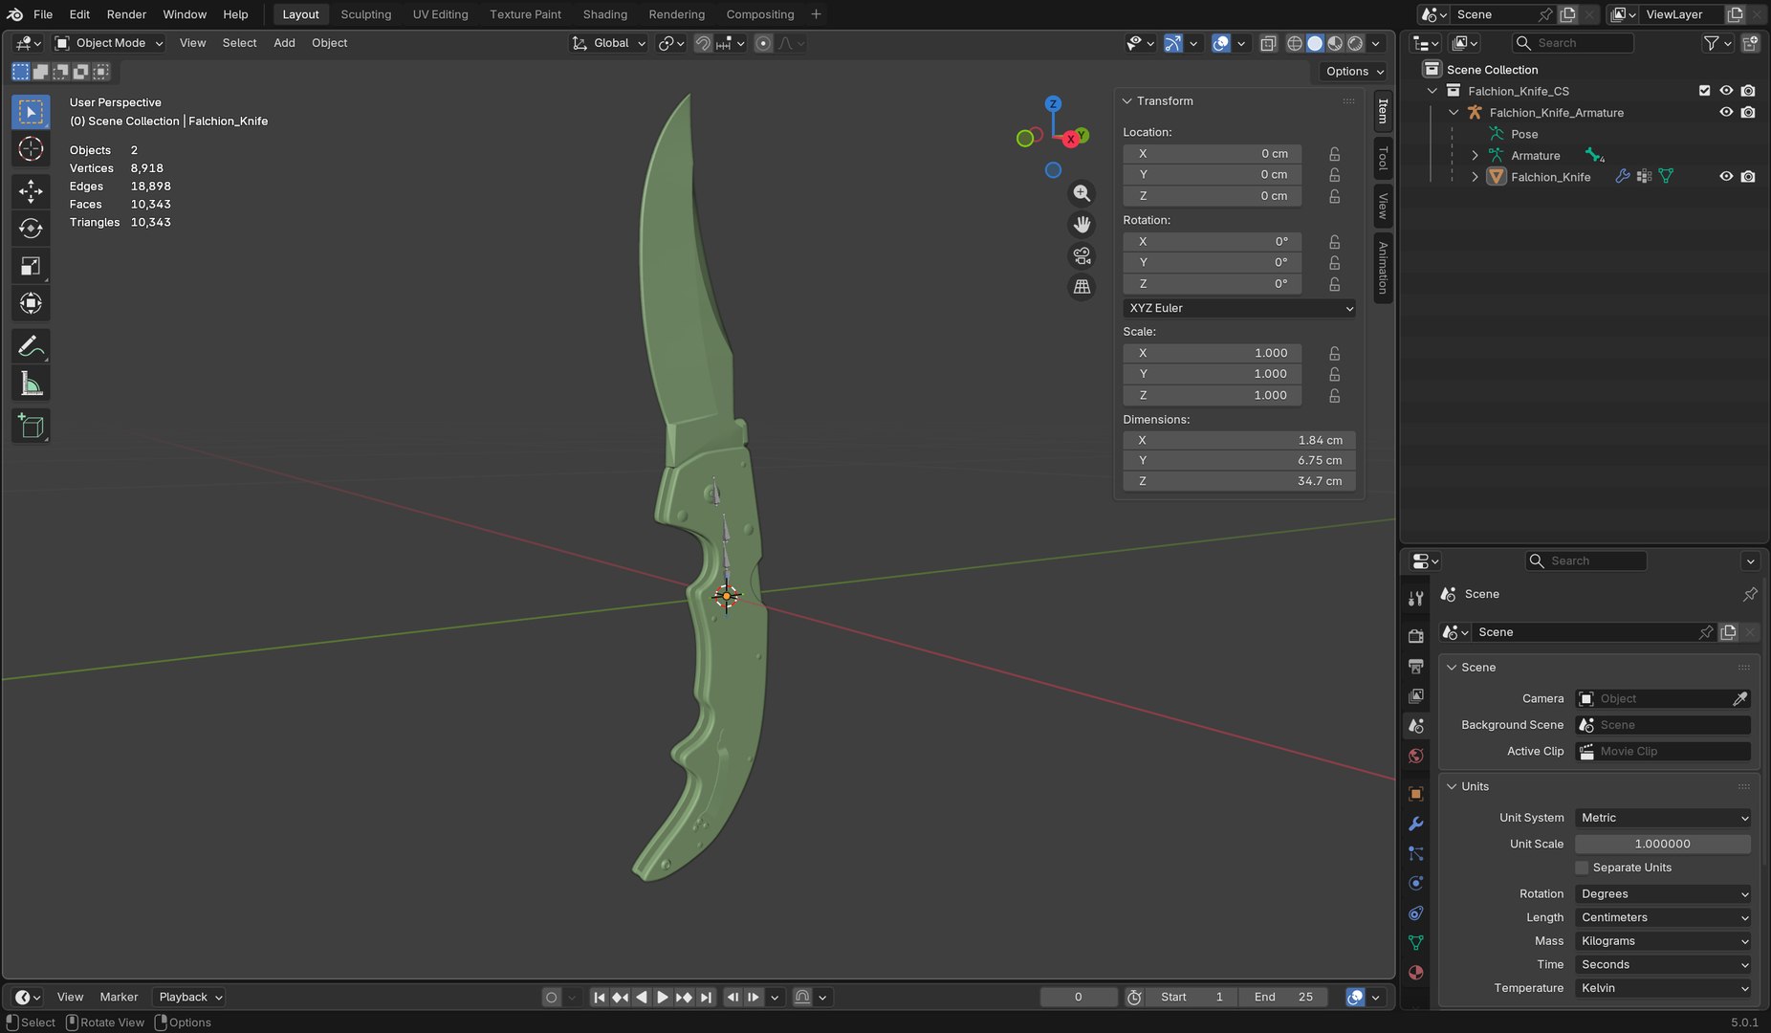
Task: Hide Falchion_Knife_Armature in viewport
Action: pos(1726,113)
